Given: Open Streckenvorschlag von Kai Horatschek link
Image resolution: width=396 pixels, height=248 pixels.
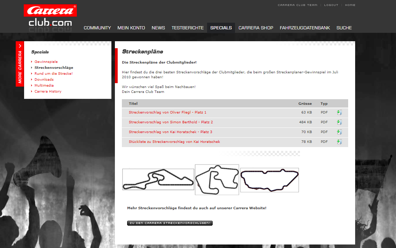Looking at the screenshot, I should point(170,132).
